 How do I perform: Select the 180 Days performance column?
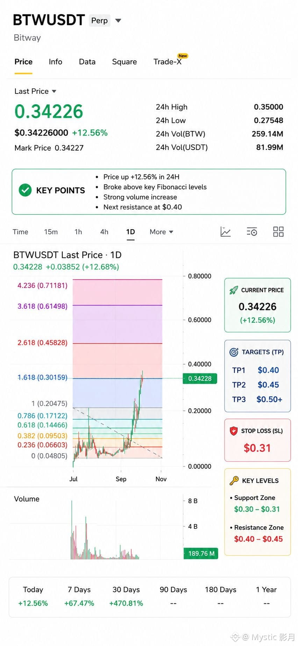click(220, 596)
